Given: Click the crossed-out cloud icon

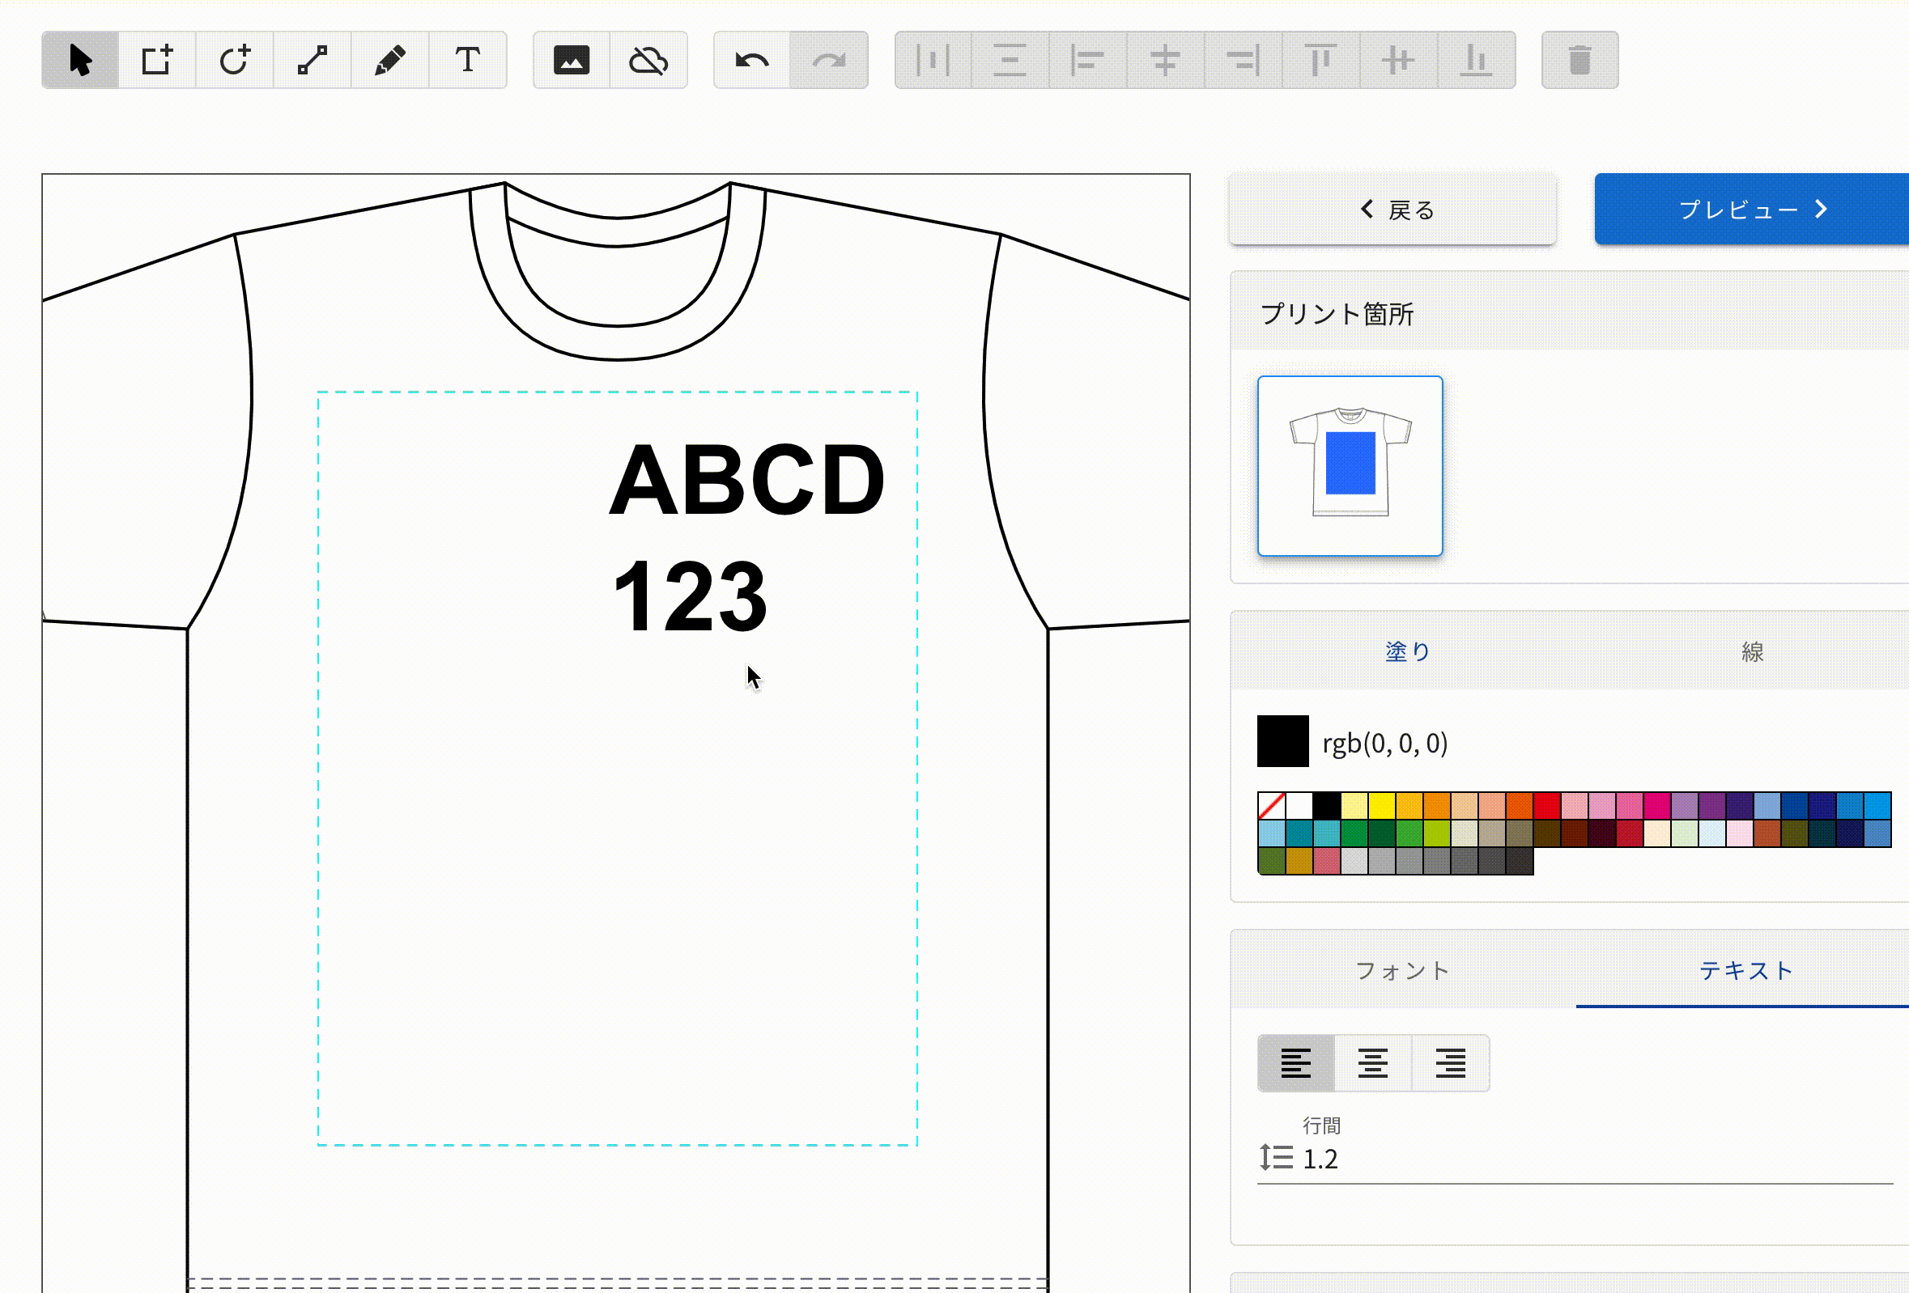Looking at the screenshot, I should [648, 60].
